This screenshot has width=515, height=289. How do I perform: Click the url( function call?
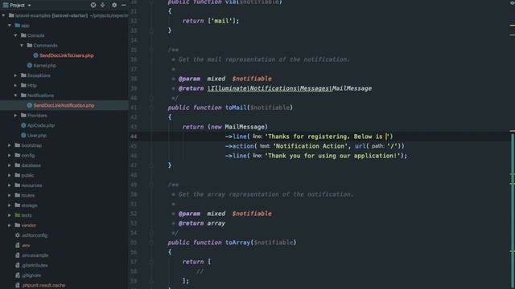pos(361,146)
